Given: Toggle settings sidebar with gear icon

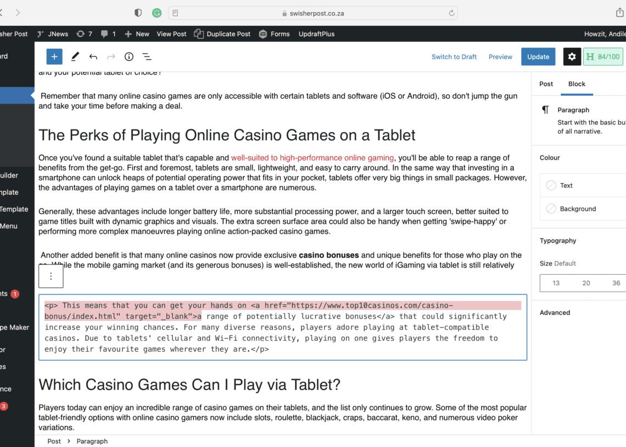Looking at the screenshot, I should coord(572,56).
